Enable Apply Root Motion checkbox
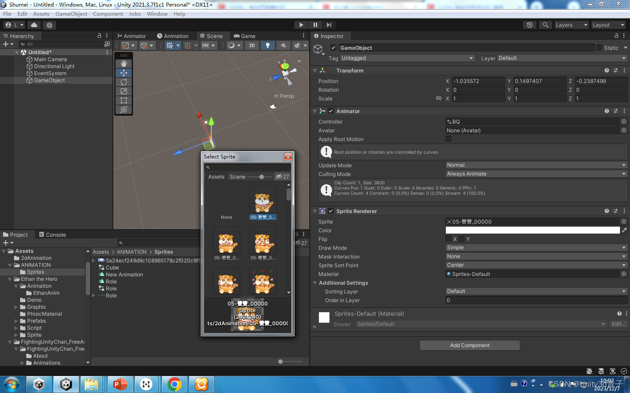This screenshot has height=393, width=630. 448,139
